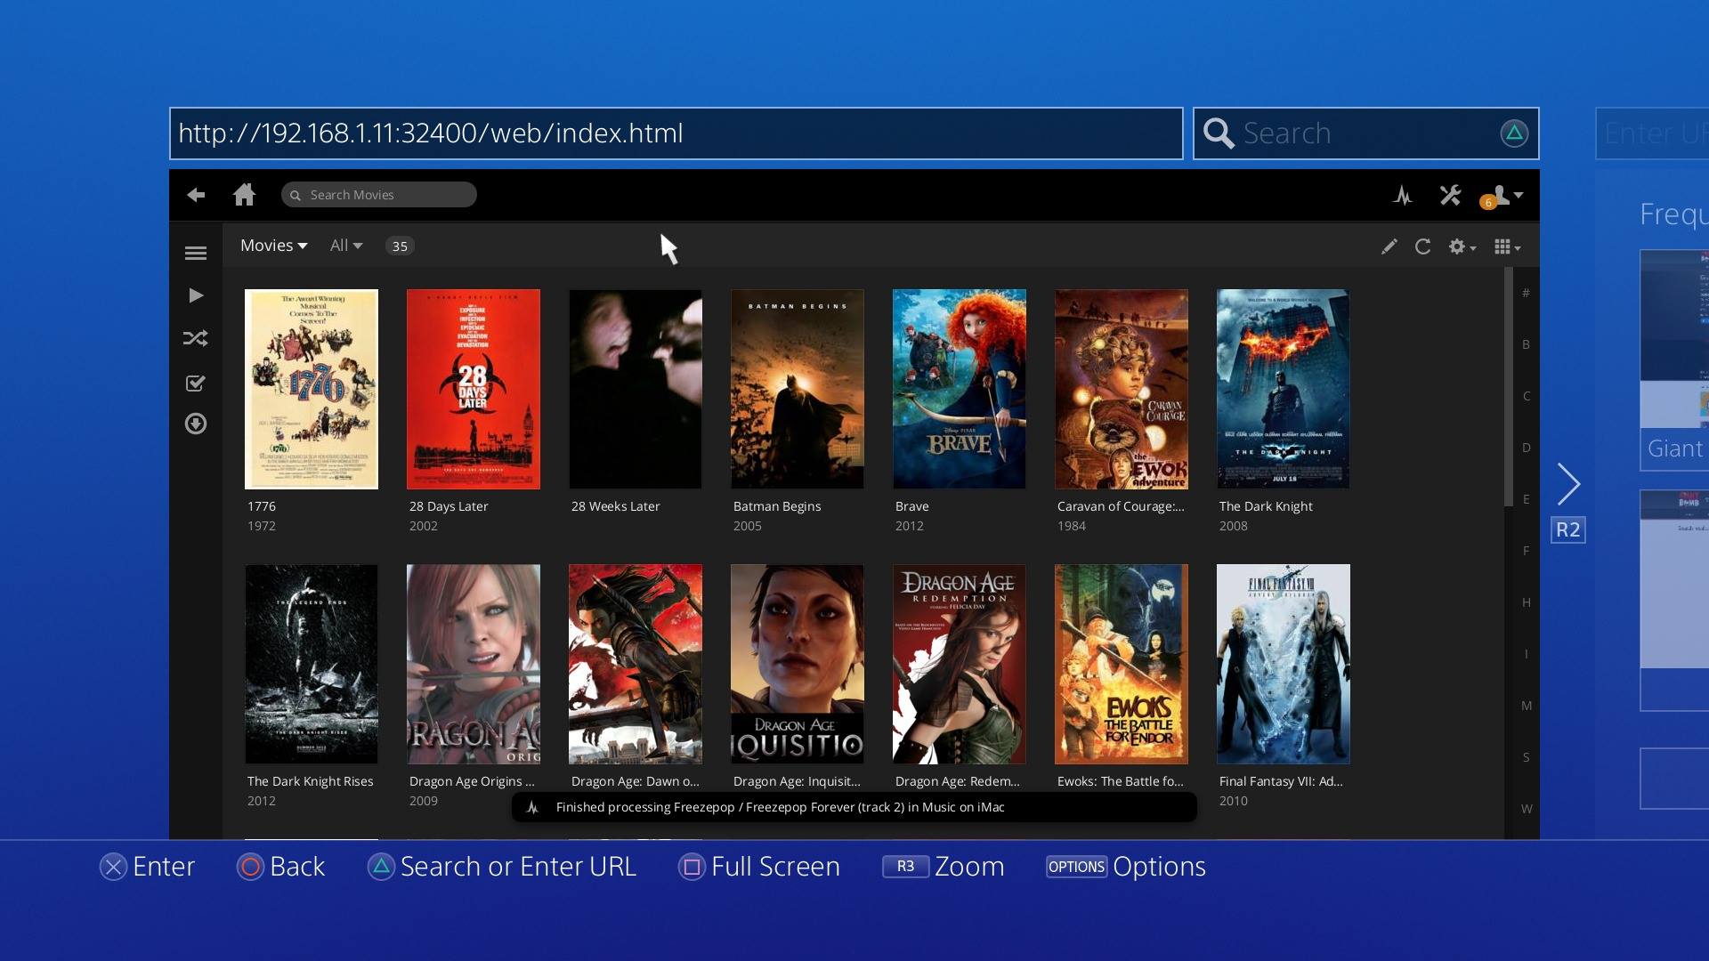Click the edit pencil icon
Screen dimensions: 1709x961
1389,246
